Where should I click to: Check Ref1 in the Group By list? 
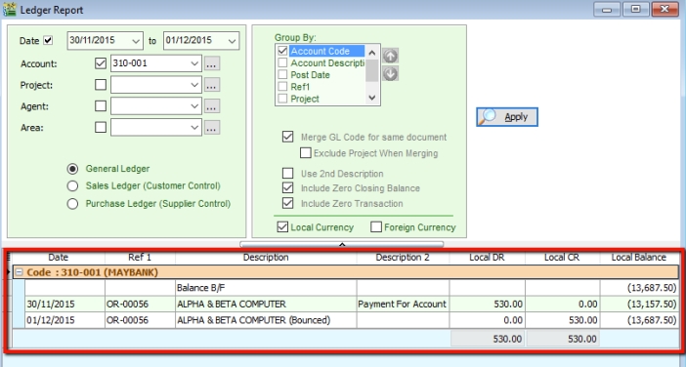[282, 87]
